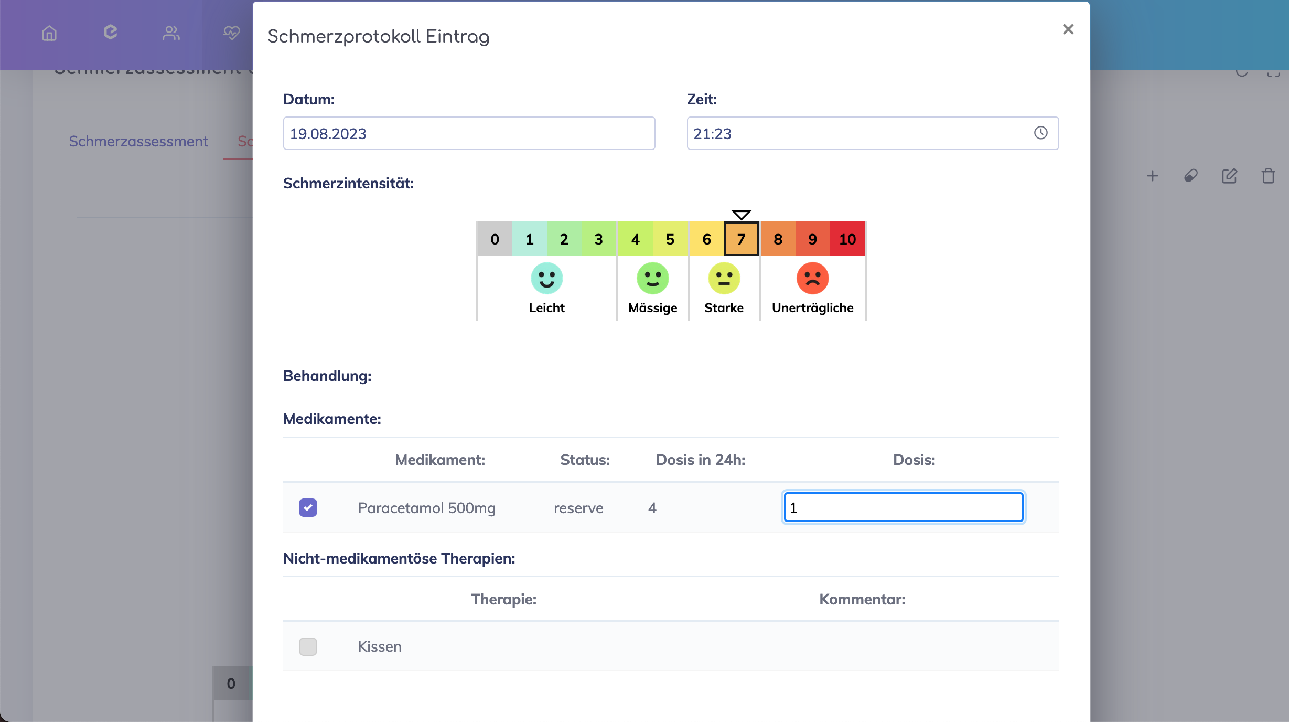Click the pill medication icon
The image size is (1289, 722).
pyautogui.click(x=1190, y=176)
